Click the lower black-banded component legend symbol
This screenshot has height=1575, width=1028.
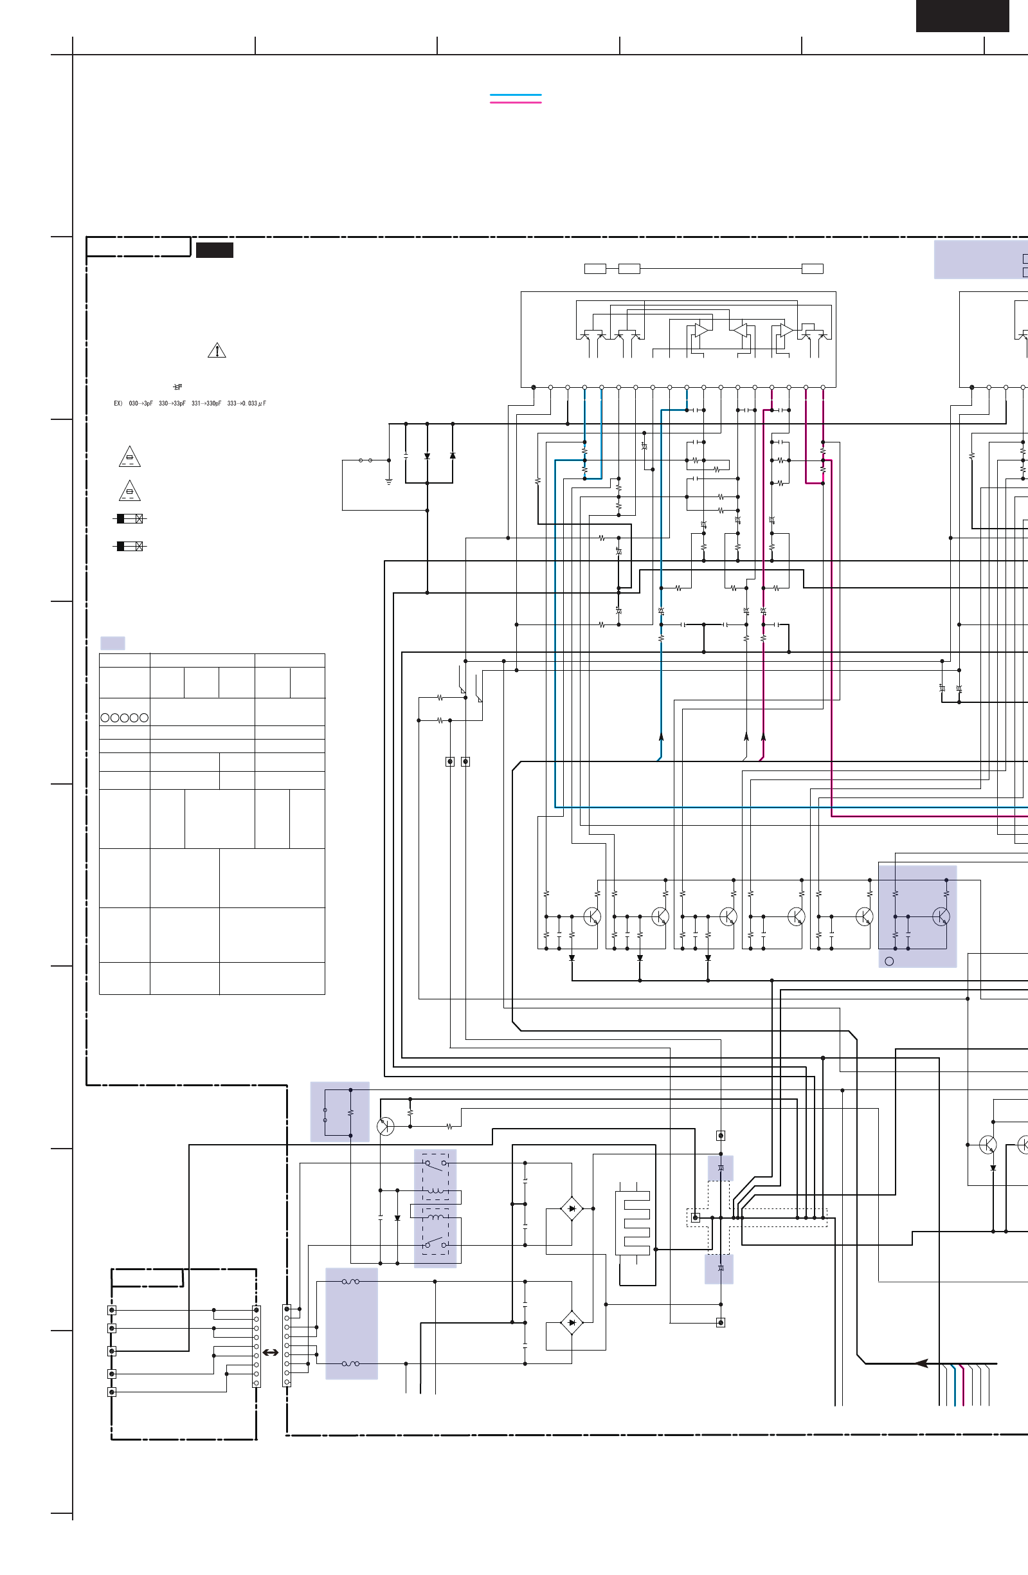(130, 546)
